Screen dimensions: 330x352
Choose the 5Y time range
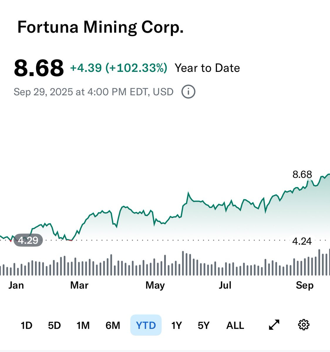coord(203,325)
